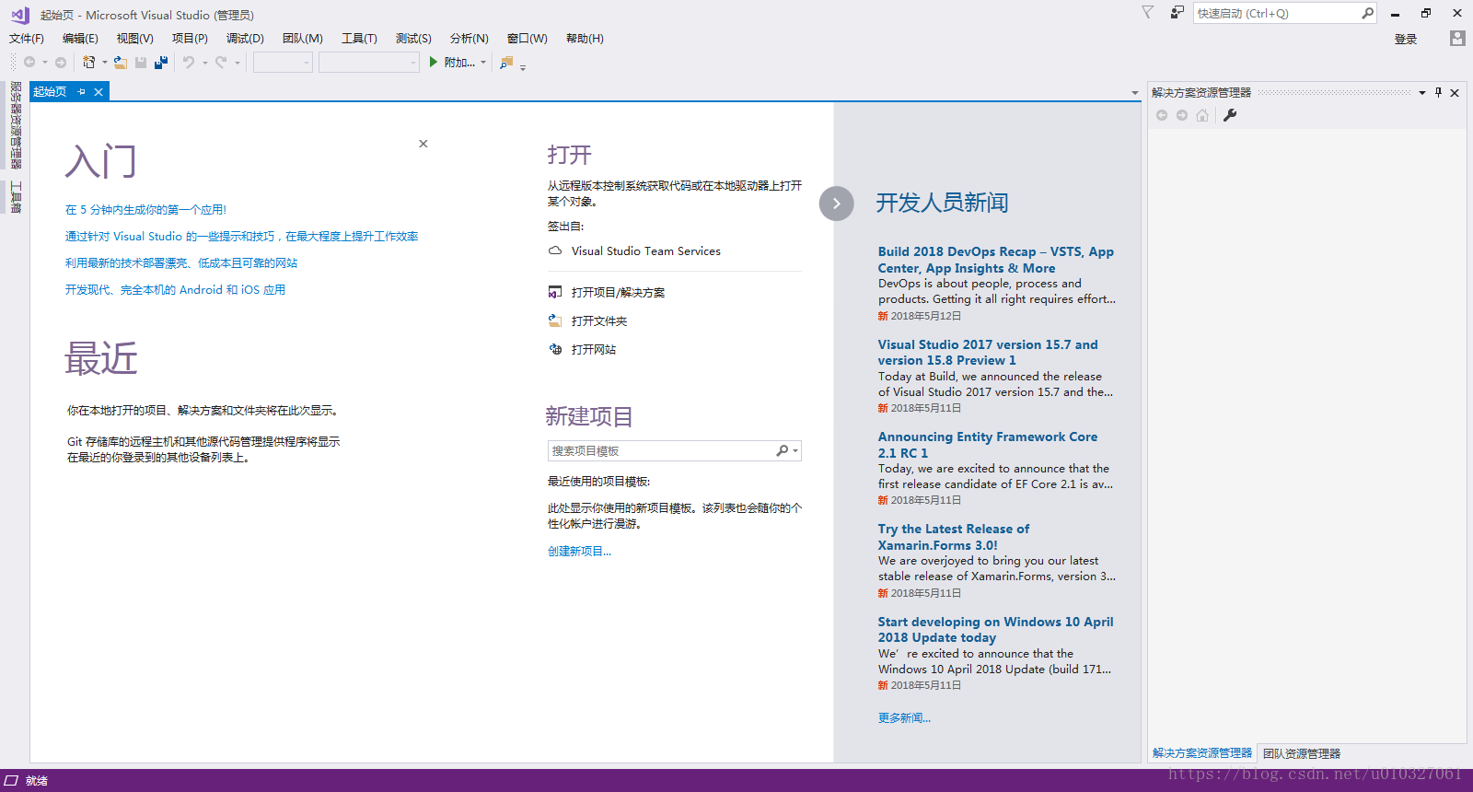Click the green Start/Attach play button

click(434, 63)
